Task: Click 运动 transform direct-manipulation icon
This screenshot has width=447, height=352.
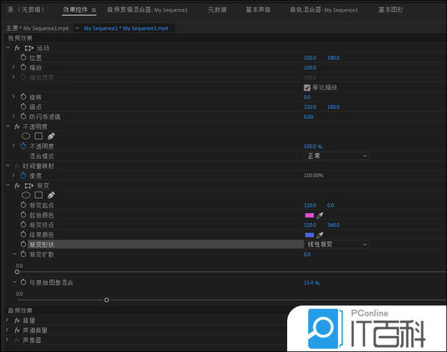Action: click(x=29, y=48)
